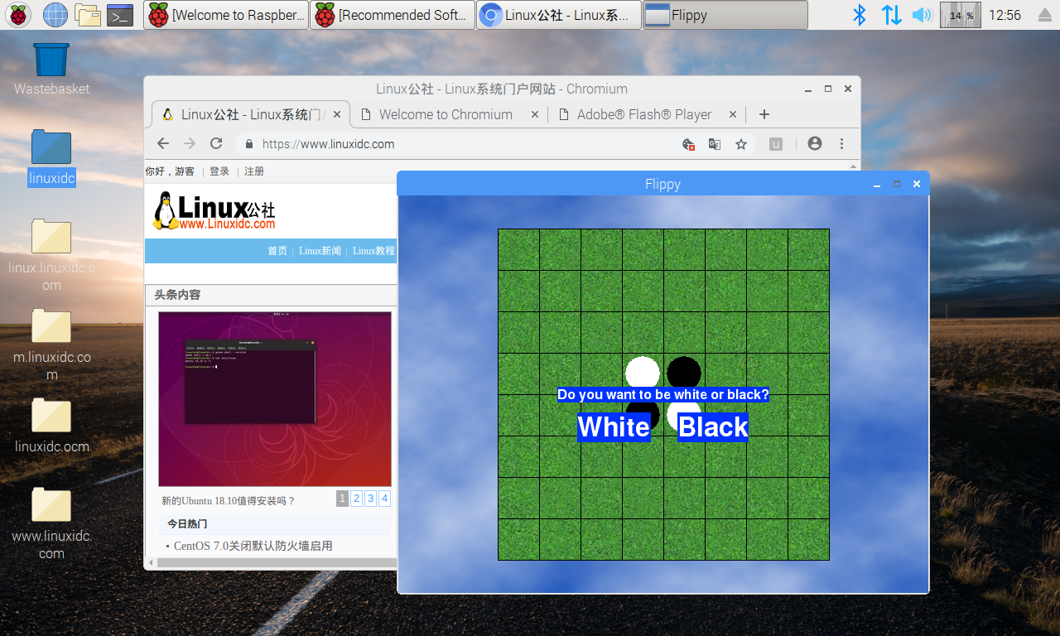Switch to the Linux公社 Chromium taskbar window

coord(559,15)
